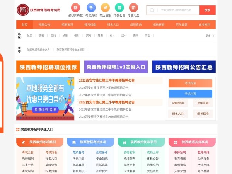Expand 更多 regions arrow
Viewport: 232px width, 174px height.
213,36
